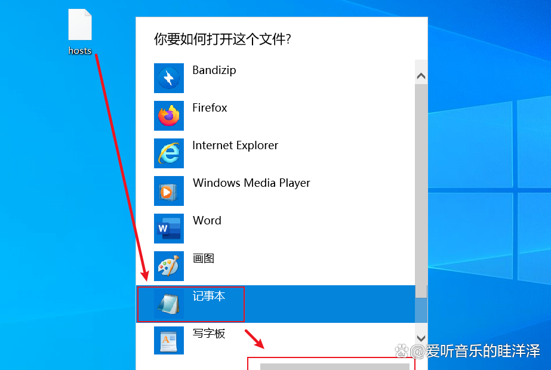Choose 记事本 text label
The image size is (551, 370).
(x=209, y=296)
